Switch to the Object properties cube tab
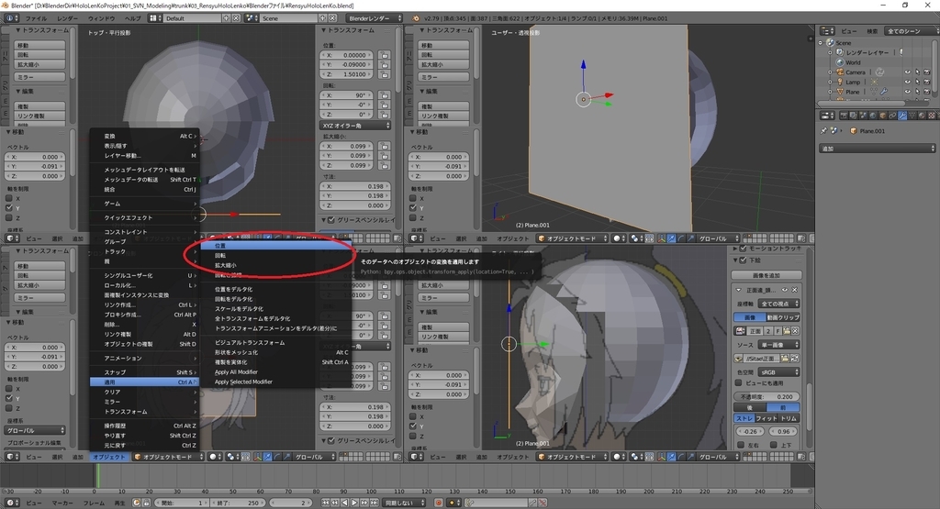The width and height of the screenshot is (940, 509). click(882, 115)
